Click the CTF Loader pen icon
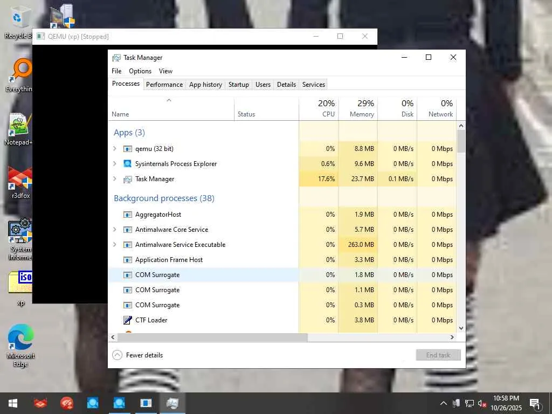The height and width of the screenshot is (414, 552). (127, 320)
